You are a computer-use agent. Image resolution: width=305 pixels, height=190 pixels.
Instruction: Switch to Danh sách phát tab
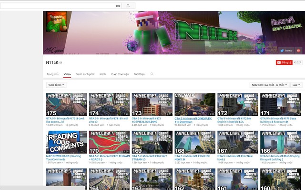(85, 74)
